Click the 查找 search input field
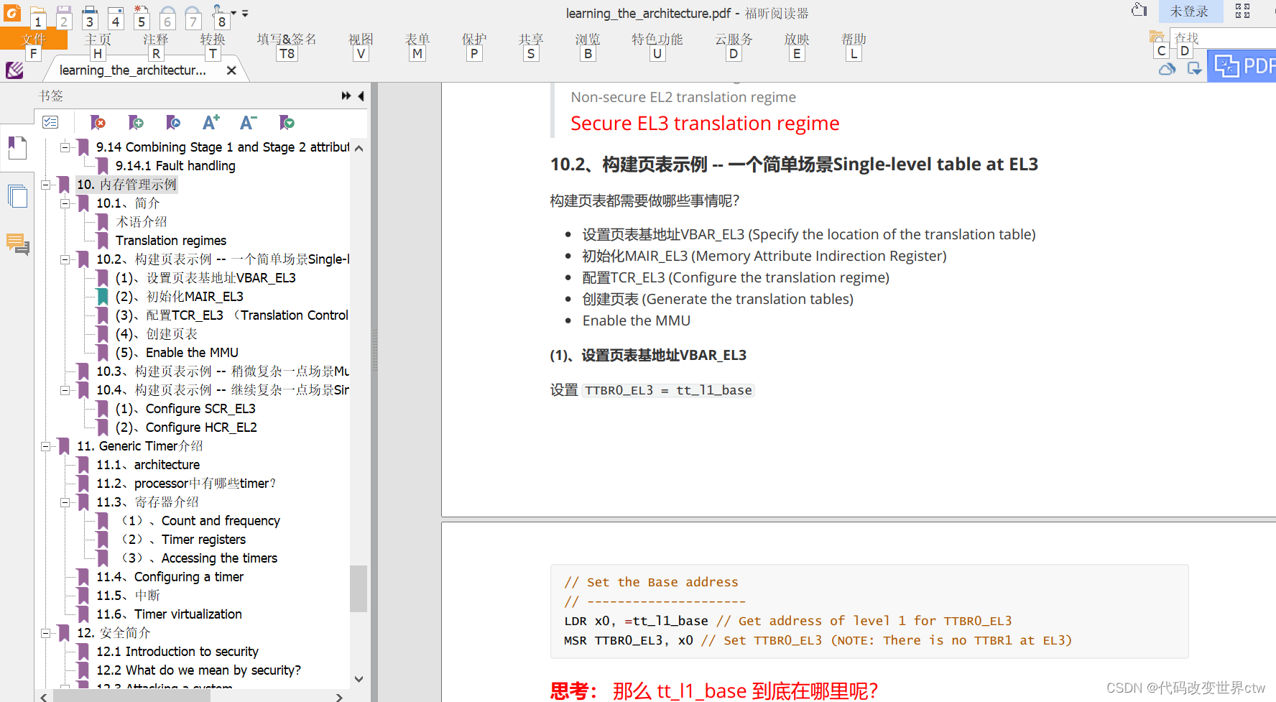This screenshot has height=702, width=1276. tap(1223, 37)
